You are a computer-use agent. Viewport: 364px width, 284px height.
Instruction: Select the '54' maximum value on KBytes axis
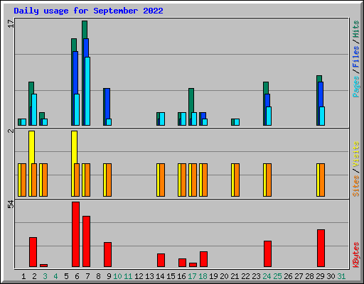pos(11,204)
